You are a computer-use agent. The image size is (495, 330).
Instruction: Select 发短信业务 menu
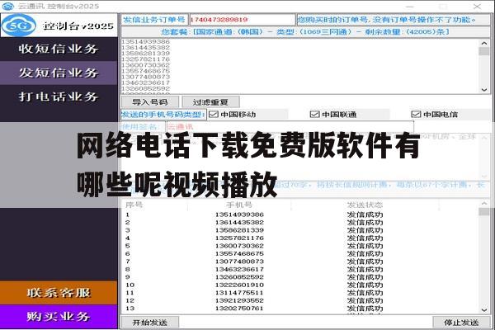(59, 73)
